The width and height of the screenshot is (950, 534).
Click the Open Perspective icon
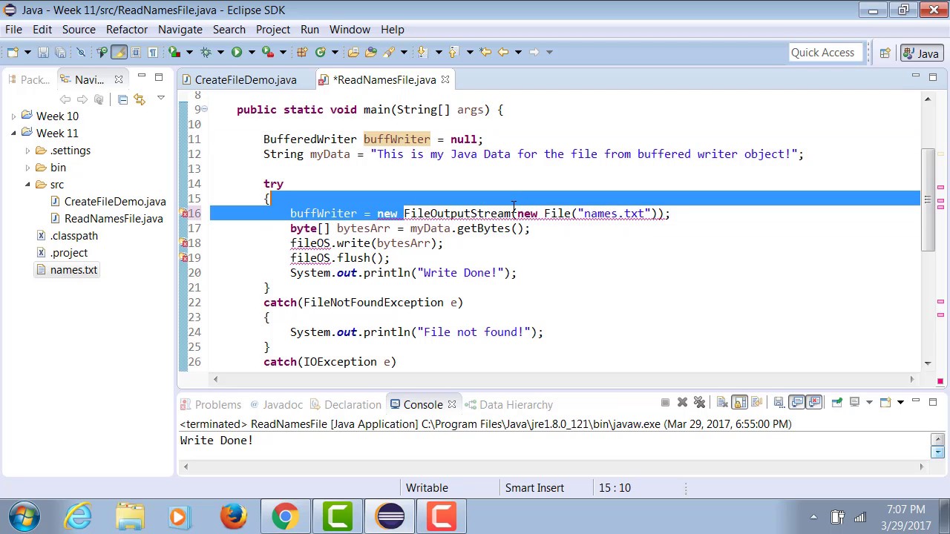coord(885,53)
